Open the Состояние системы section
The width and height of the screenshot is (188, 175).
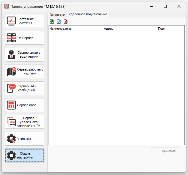pyautogui.click(x=25, y=21)
